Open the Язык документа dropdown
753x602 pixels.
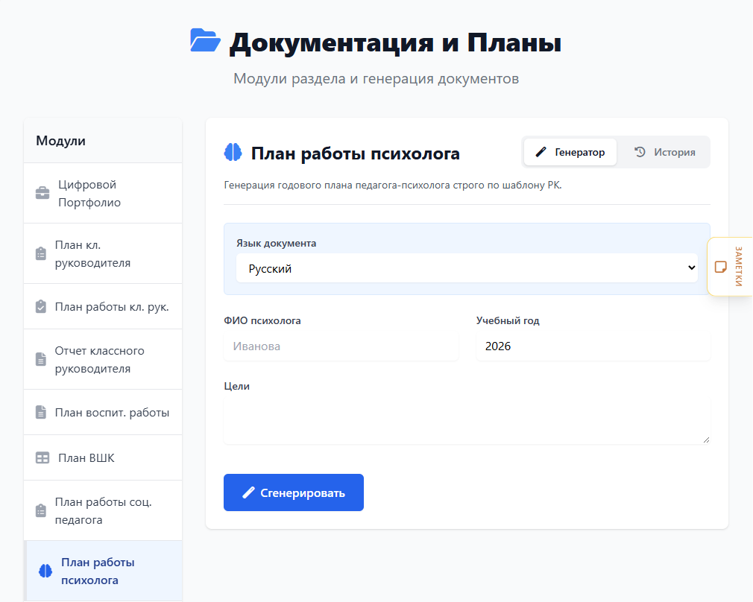[x=467, y=268]
